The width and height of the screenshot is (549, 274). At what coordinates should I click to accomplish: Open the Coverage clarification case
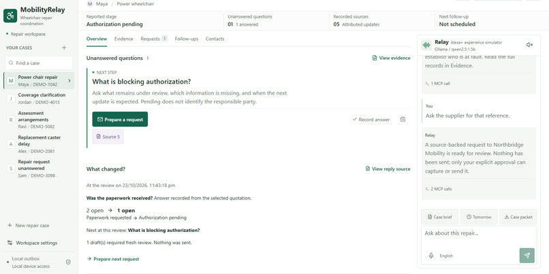[x=39, y=99]
